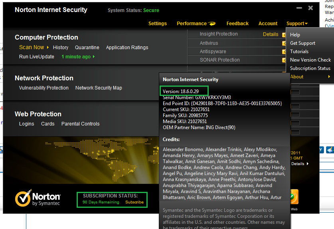Open the Quarantine list
Viewport: 334px width, 229px height.
point(87,48)
